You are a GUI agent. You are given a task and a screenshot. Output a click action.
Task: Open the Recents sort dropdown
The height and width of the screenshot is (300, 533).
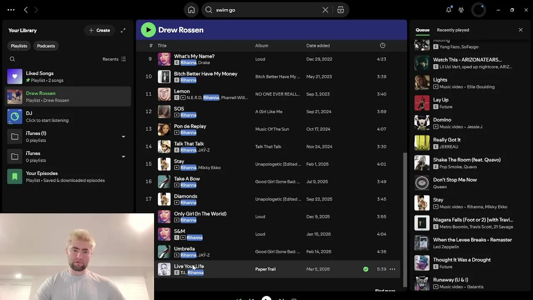click(x=114, y=59)
